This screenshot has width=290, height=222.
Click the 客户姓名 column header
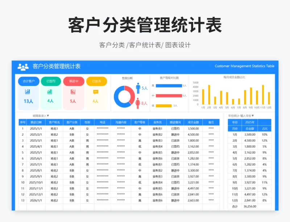(54, 122)
